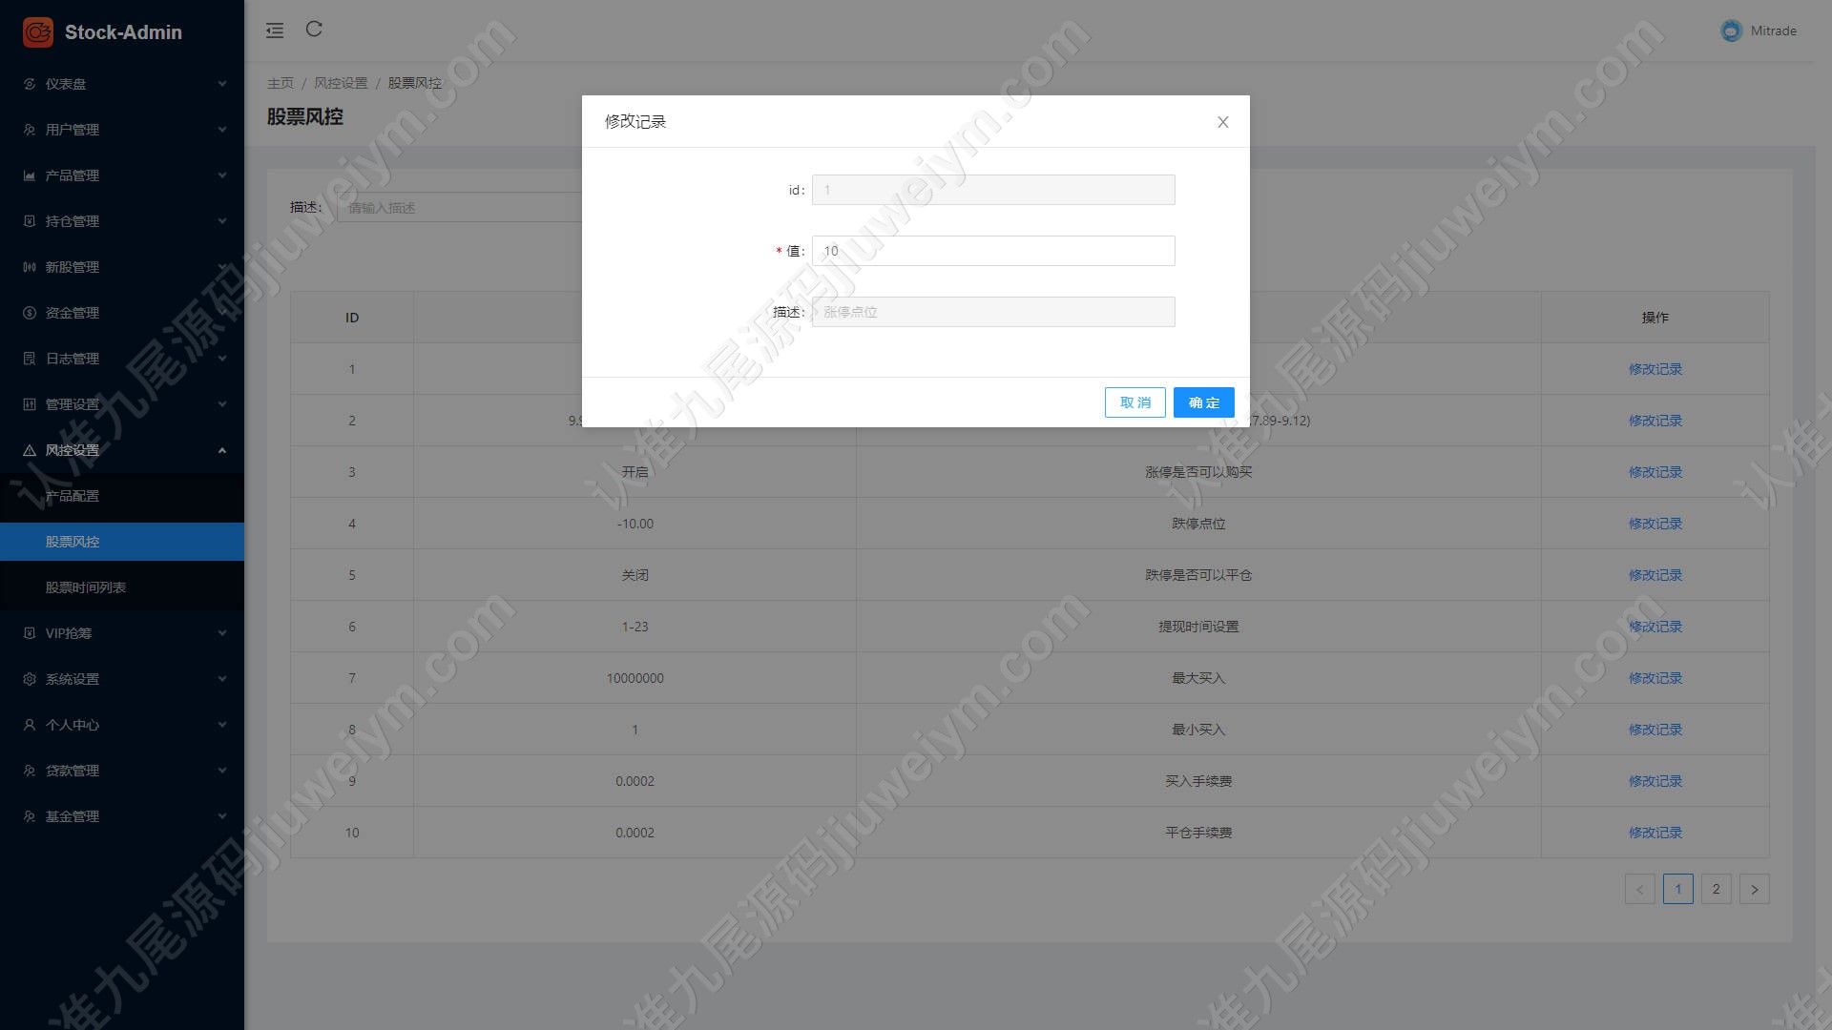Screen dimensions: 1832x1030
Task: Click the VIP抢筹 sidebar icon
Action: (30, 633)
